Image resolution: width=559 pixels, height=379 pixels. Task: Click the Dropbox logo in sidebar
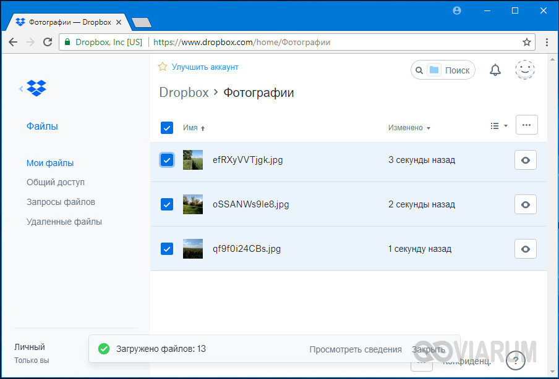coord(36,88)
